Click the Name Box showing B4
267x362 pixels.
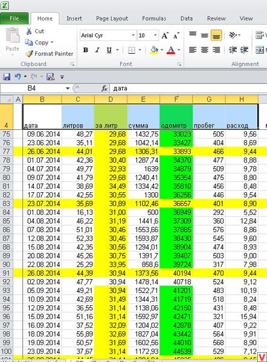pos(32,88)
